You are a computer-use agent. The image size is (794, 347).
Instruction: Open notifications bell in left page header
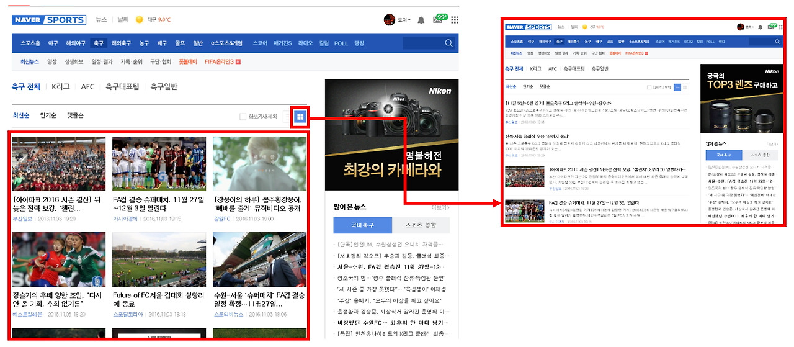(x=421, y=20)
